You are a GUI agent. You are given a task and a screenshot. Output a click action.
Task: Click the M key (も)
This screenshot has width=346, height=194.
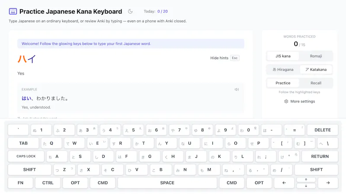[209, 169]
